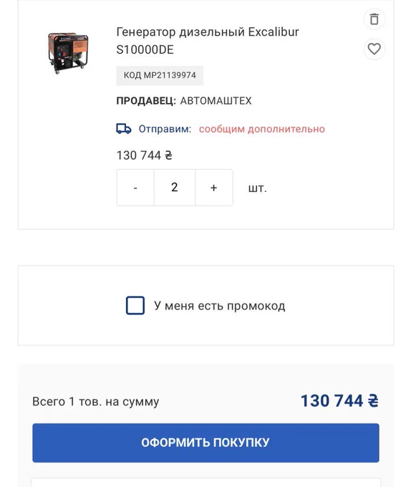Click the "У меня есть промокод" label
The height and width of the screenshot is (487, 411).
point(219,306)
